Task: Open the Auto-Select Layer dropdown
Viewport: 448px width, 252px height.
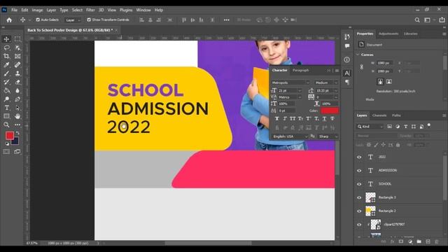Action: (x=72, y=20)
